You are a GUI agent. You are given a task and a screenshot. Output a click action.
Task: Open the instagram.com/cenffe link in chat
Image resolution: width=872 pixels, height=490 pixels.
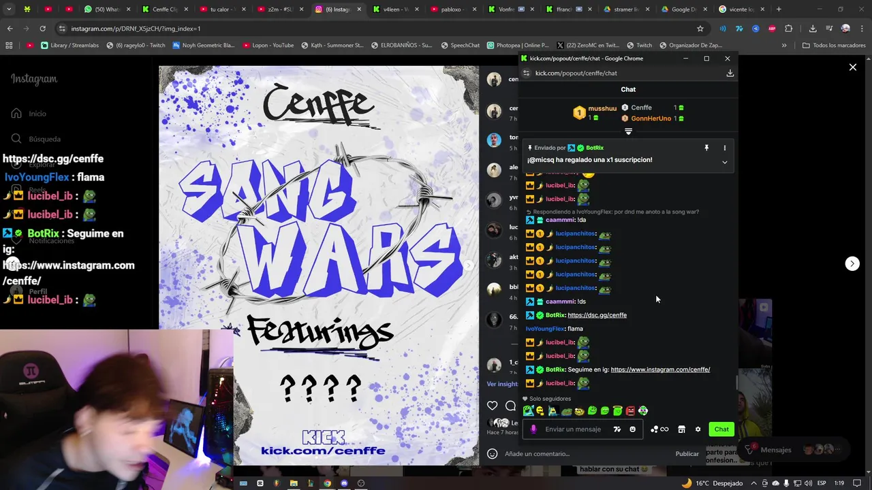660,370
